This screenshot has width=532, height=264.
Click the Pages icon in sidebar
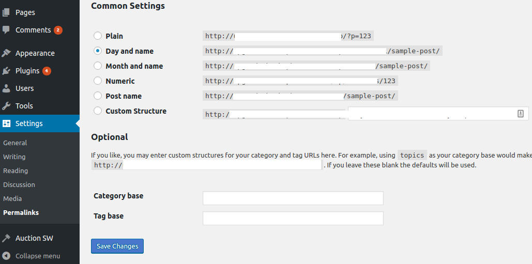(x=6, y=12)
